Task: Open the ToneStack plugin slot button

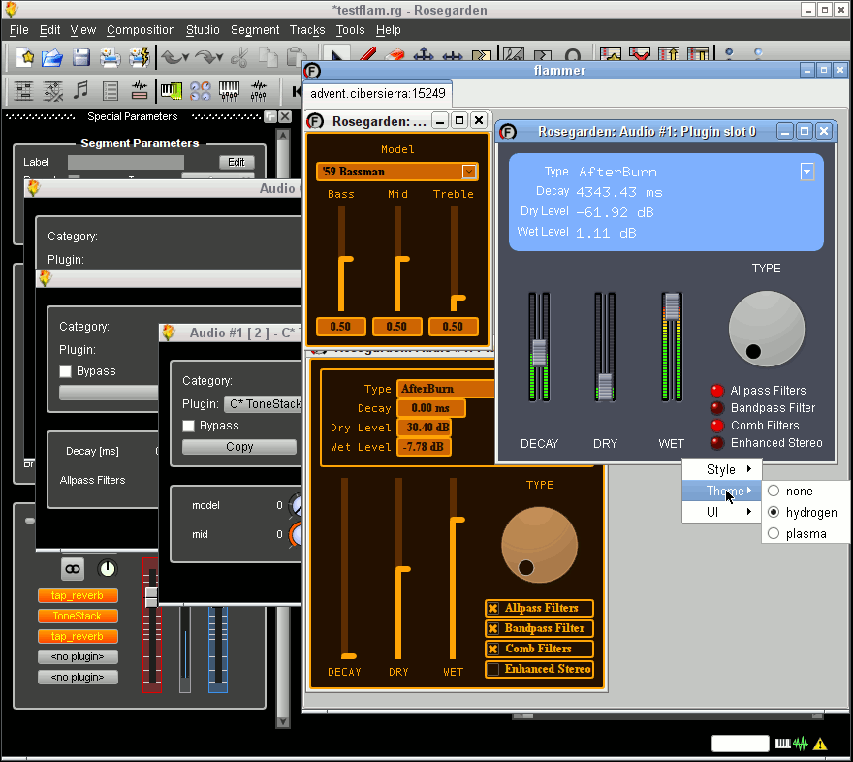Action: (78, 617)
